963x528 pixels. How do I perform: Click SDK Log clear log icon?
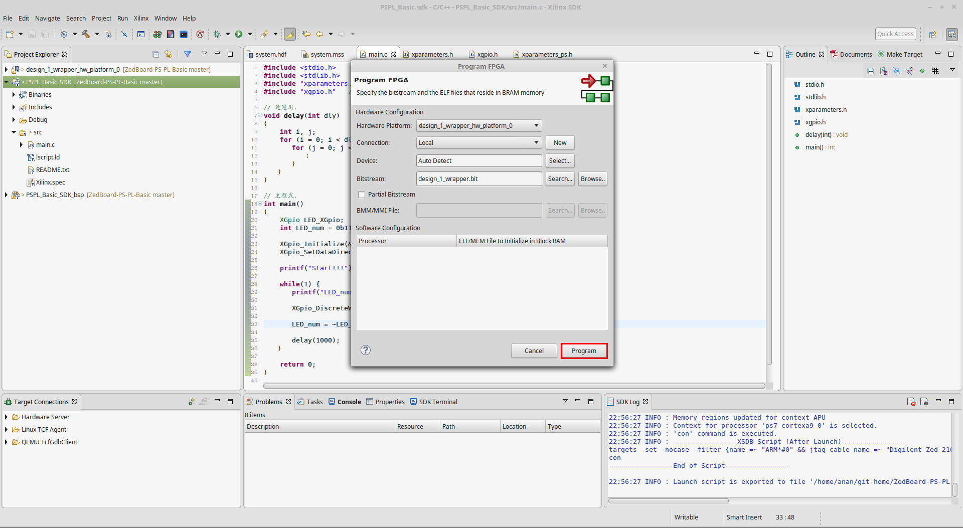(911, 402)
